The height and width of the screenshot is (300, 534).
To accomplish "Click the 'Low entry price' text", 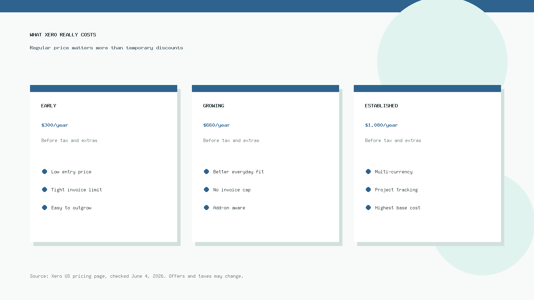I will pyautogui.click(x=71, y=172).
